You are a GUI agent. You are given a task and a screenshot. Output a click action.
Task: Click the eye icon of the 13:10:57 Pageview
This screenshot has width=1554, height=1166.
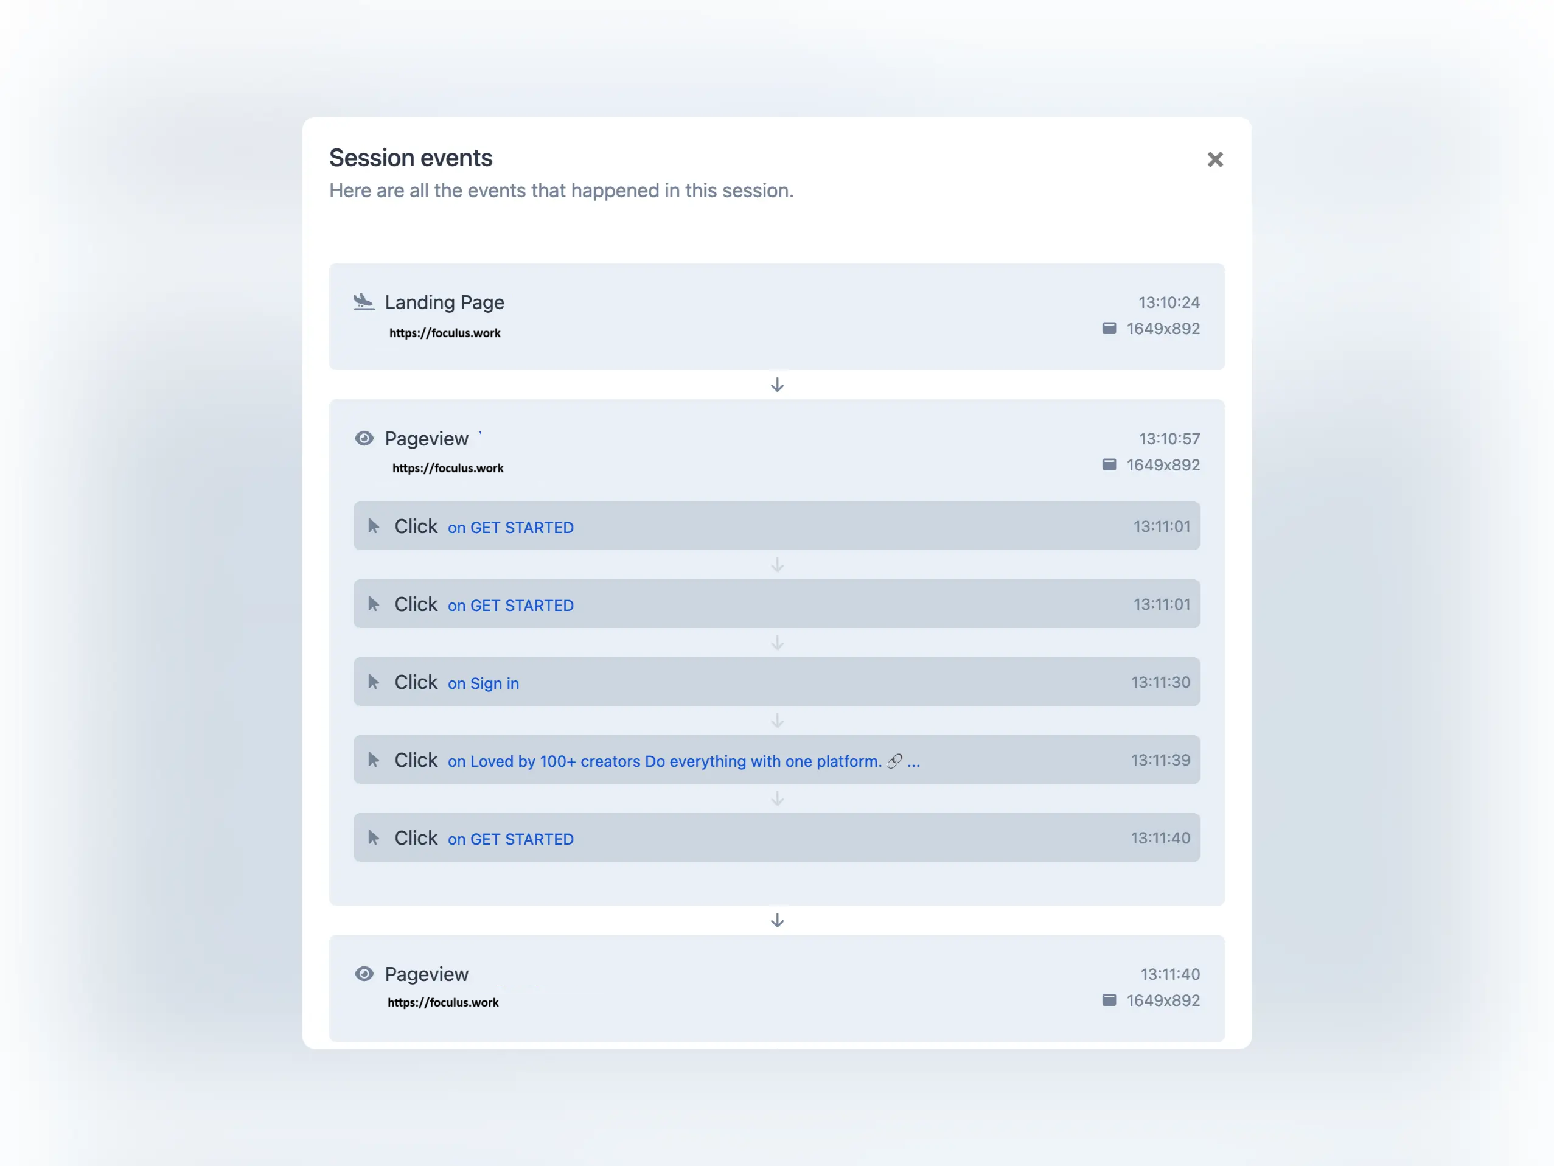tap(364, 439)
